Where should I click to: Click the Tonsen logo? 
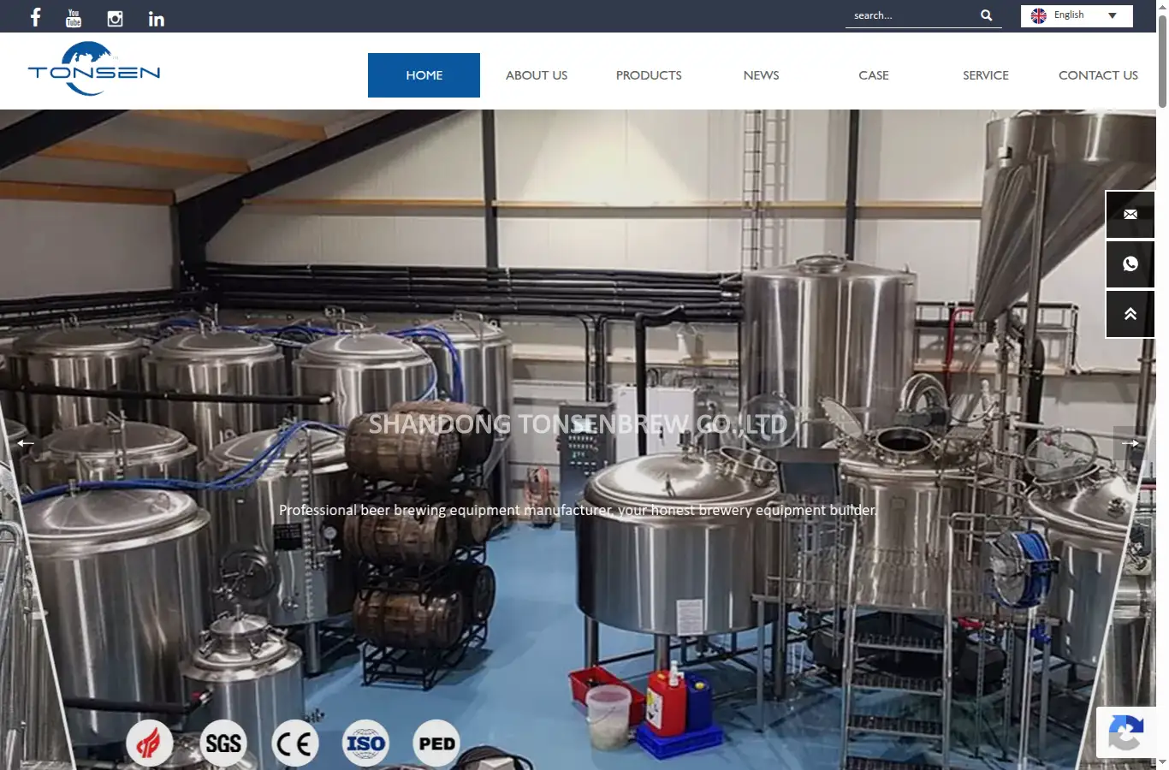pyautogui.click(x=94, y=69)
